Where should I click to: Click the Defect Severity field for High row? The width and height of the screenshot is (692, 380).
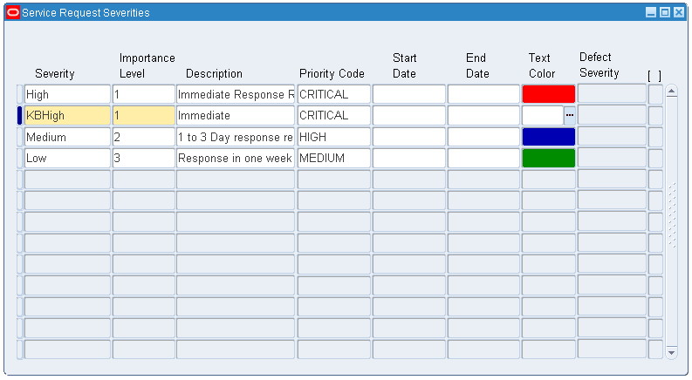[x=612, y=94]
